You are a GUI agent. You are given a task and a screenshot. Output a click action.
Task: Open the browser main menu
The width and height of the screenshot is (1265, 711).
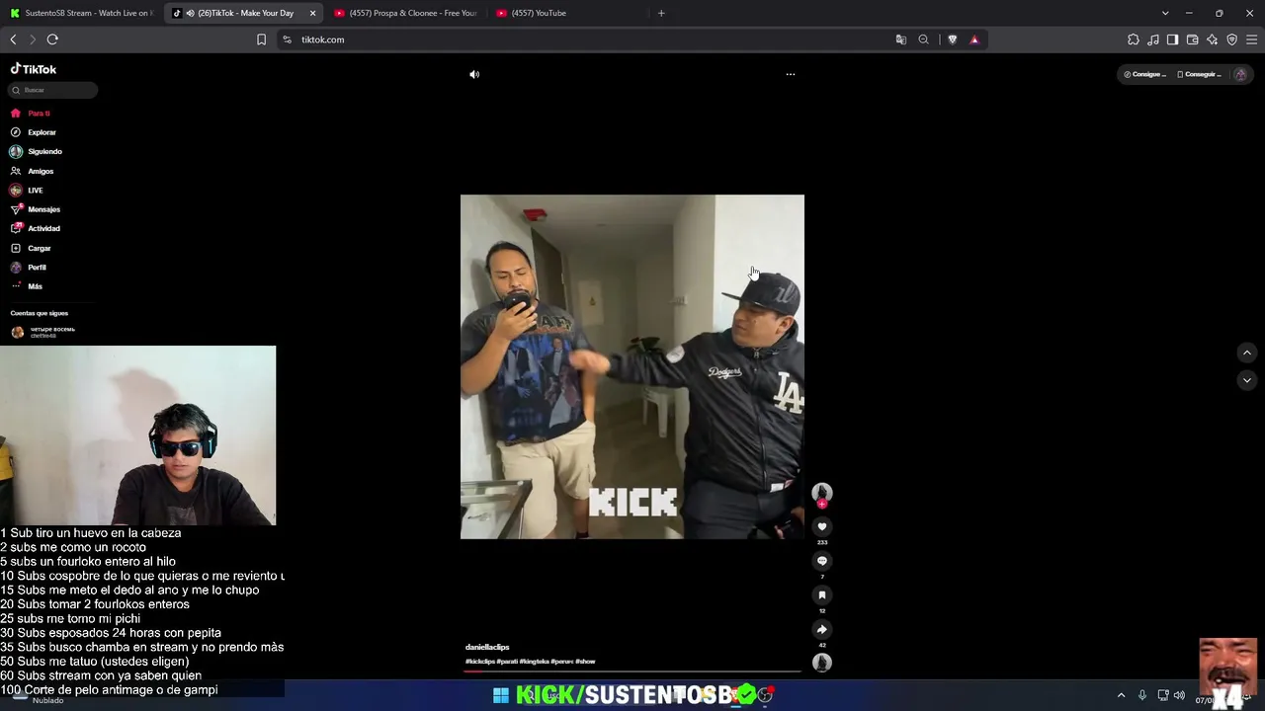(1252, 39)
